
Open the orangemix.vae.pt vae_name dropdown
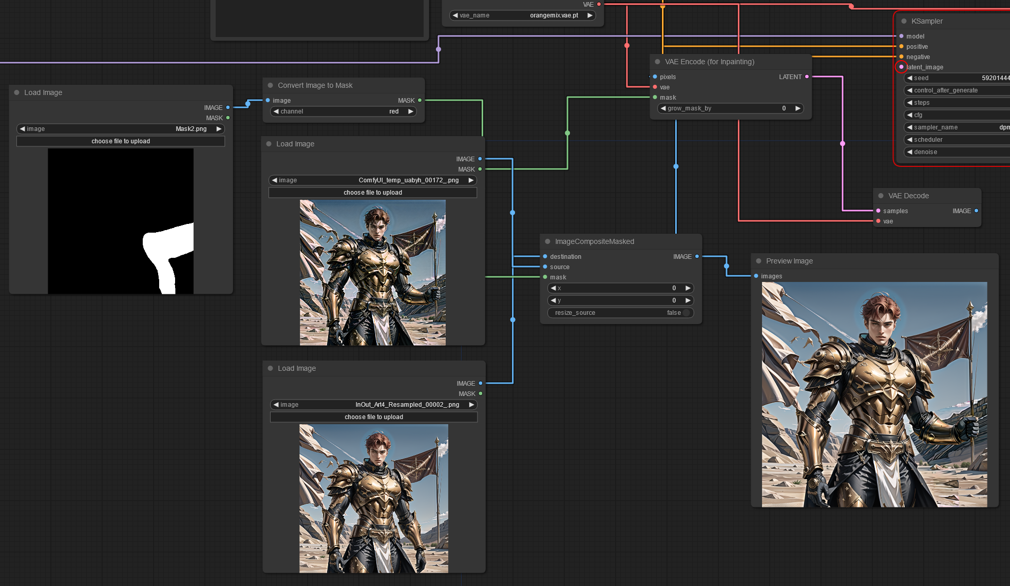(x=522, y=15)
